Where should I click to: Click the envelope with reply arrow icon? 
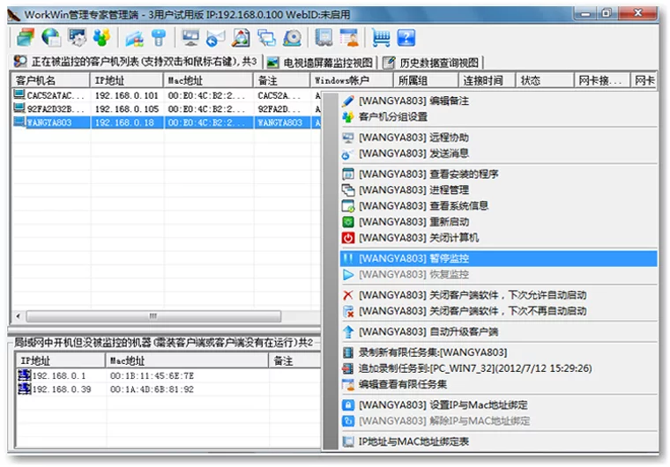coord(215,39)
